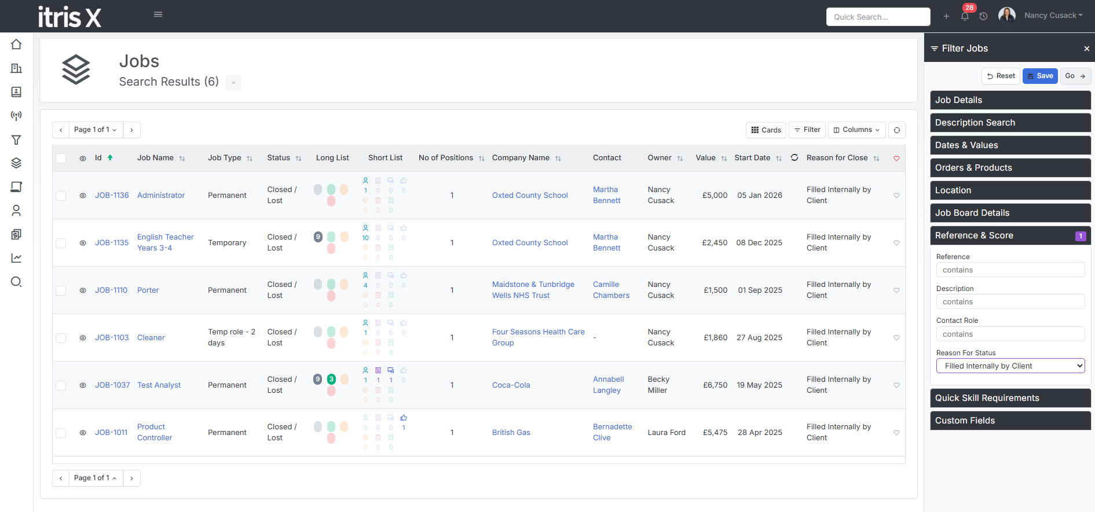The image size is (1095, 512).
Task: Open the Reason For Status dropdown
Action: coord(1010,366)
